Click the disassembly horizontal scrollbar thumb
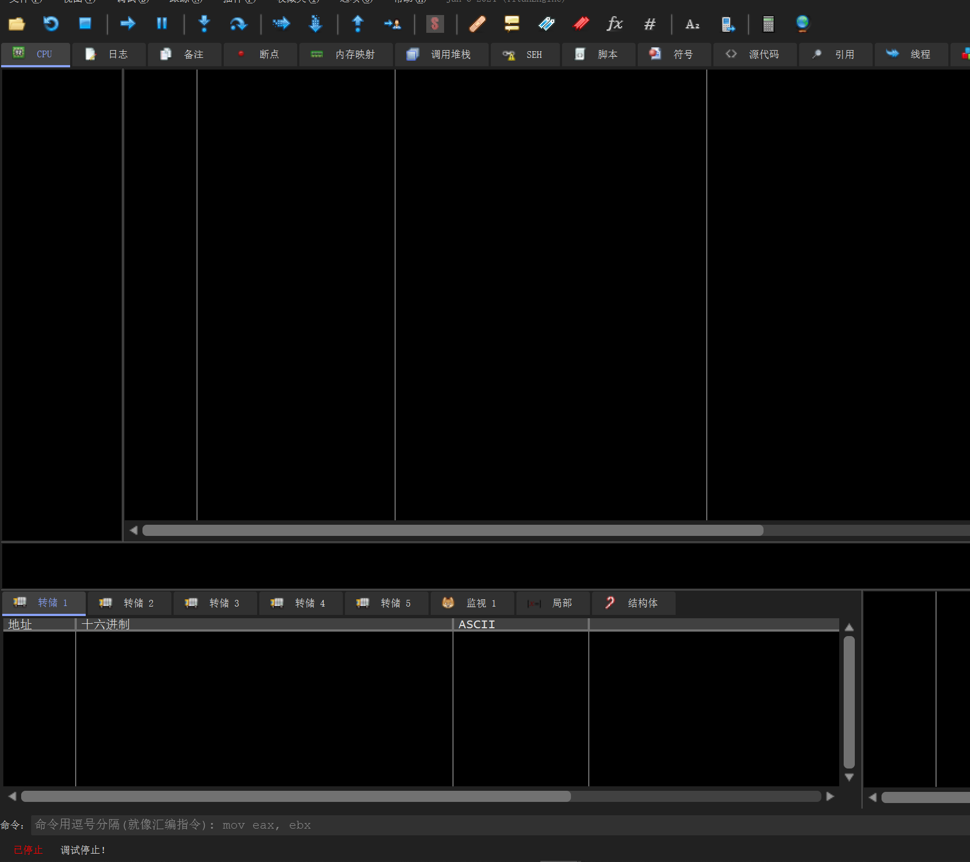The height and width of the screenshot is (862, 970). (453, 530)
